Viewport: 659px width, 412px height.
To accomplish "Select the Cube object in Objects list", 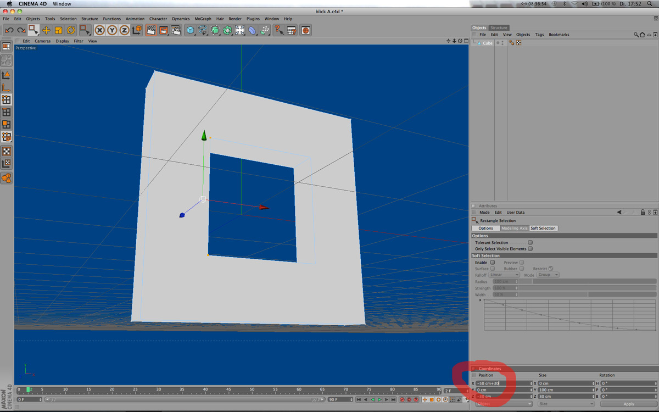I will [488, 43].
